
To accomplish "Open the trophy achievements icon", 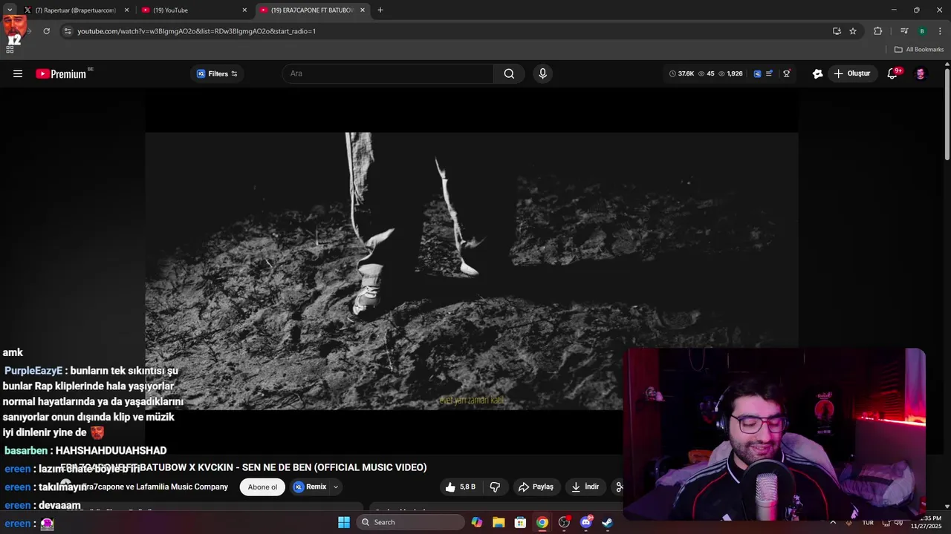I will coord(787,73).
